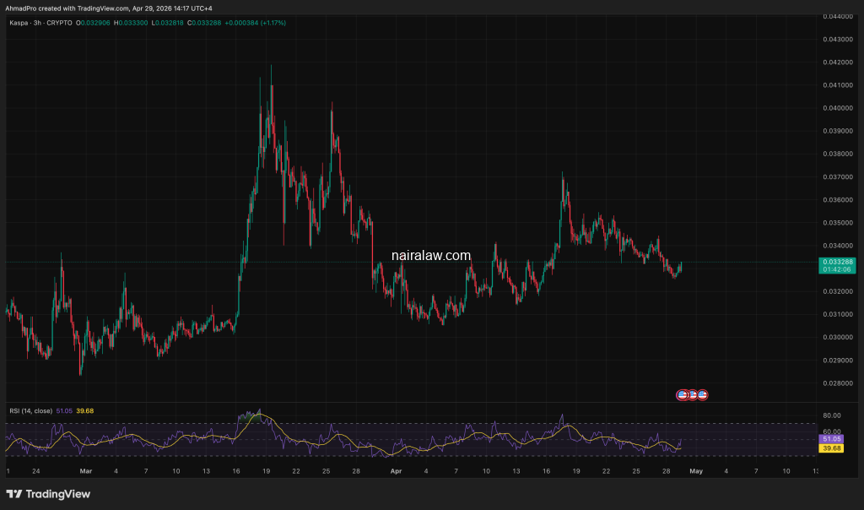Open the first economic event flag icon
This screenshot has height=510, width=864.
683,394
